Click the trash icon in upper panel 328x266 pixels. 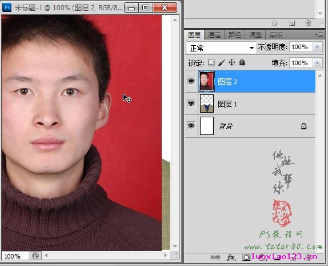308,23
